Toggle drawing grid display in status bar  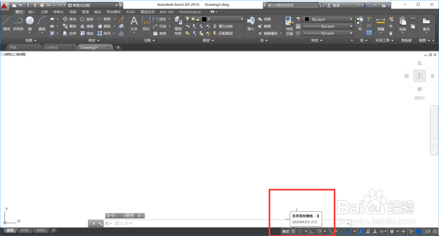click(x=293, y=231)
